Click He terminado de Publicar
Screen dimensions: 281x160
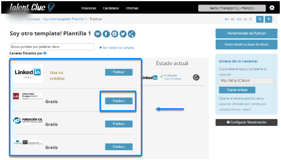coord(246,33)
